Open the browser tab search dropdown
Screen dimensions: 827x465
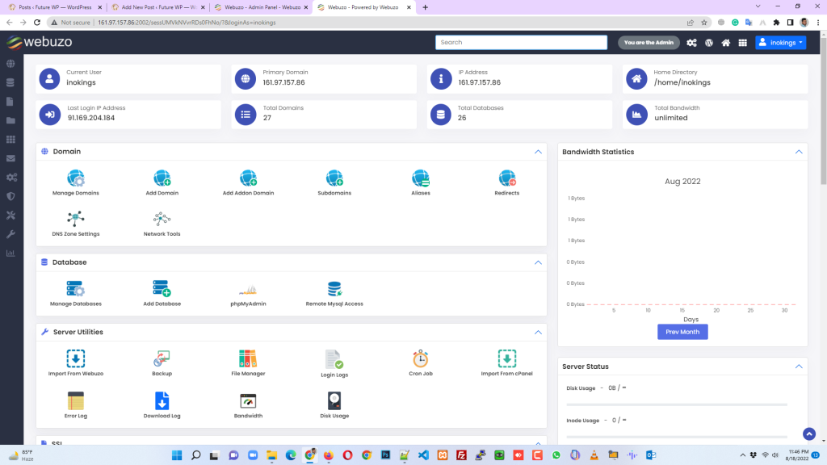point(758,6)
